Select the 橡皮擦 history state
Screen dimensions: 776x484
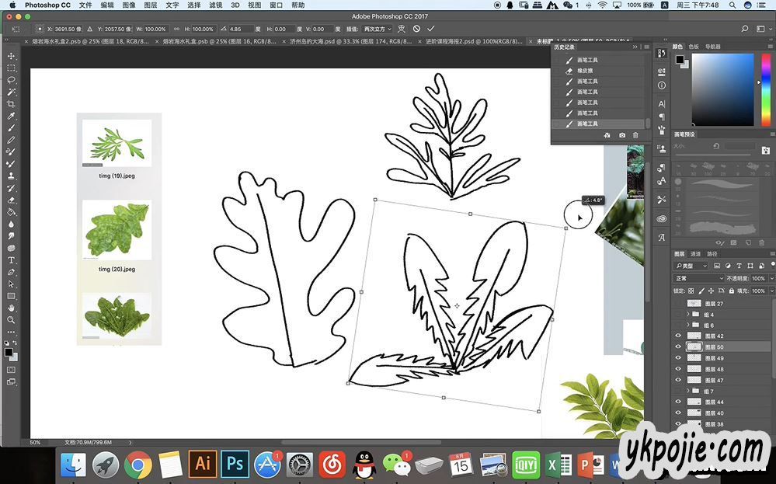click(x=586, y=71)
